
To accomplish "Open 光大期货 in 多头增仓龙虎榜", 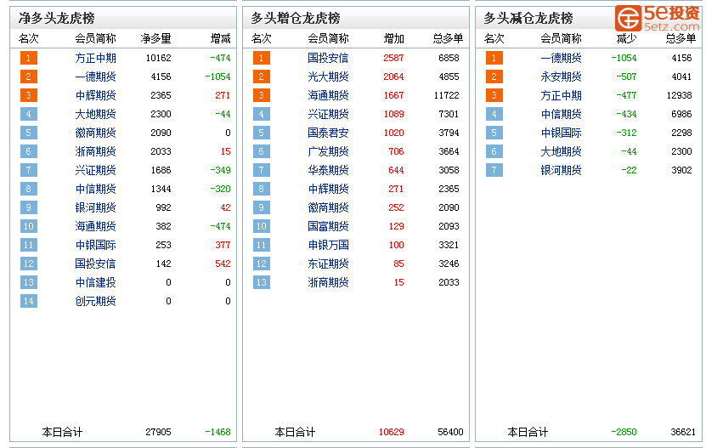I will point(328,77).
